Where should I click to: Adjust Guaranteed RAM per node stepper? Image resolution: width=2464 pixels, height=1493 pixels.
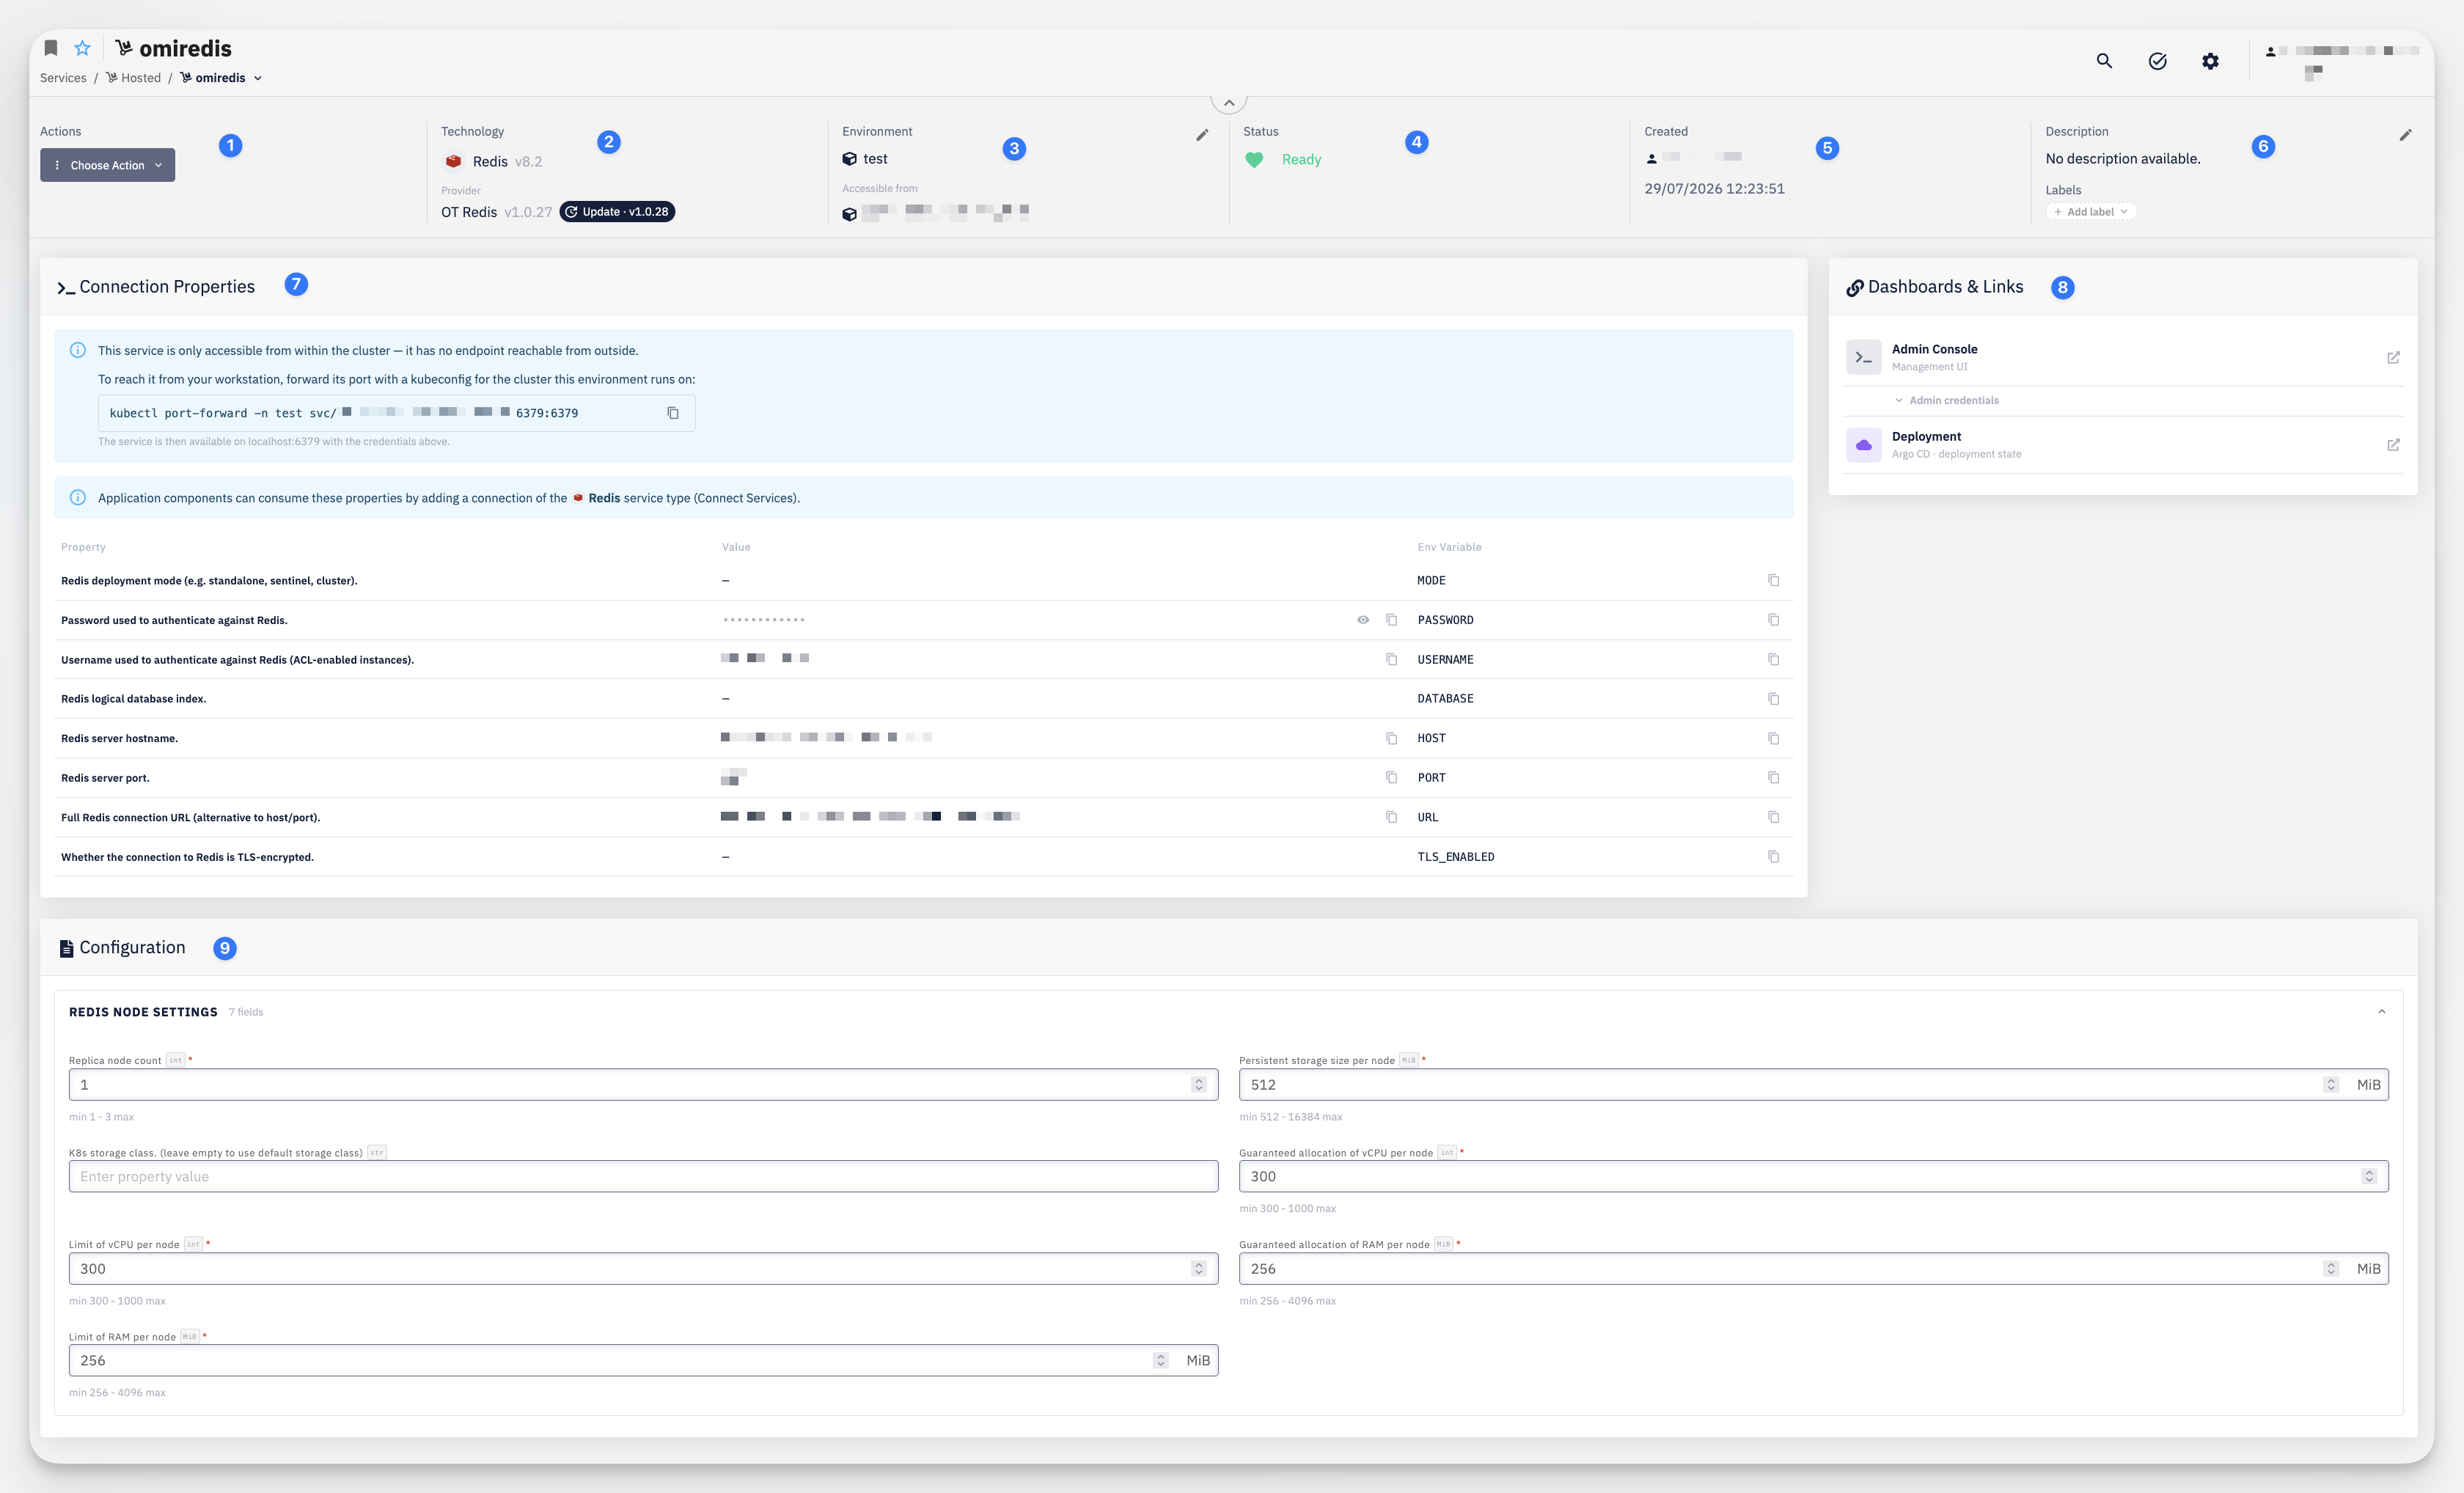click(2331, 1269)
